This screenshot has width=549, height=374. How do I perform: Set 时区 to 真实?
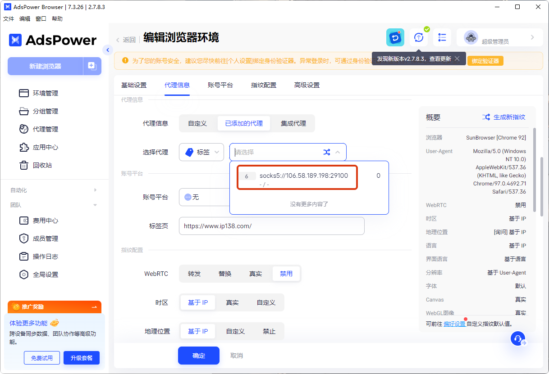232,302
